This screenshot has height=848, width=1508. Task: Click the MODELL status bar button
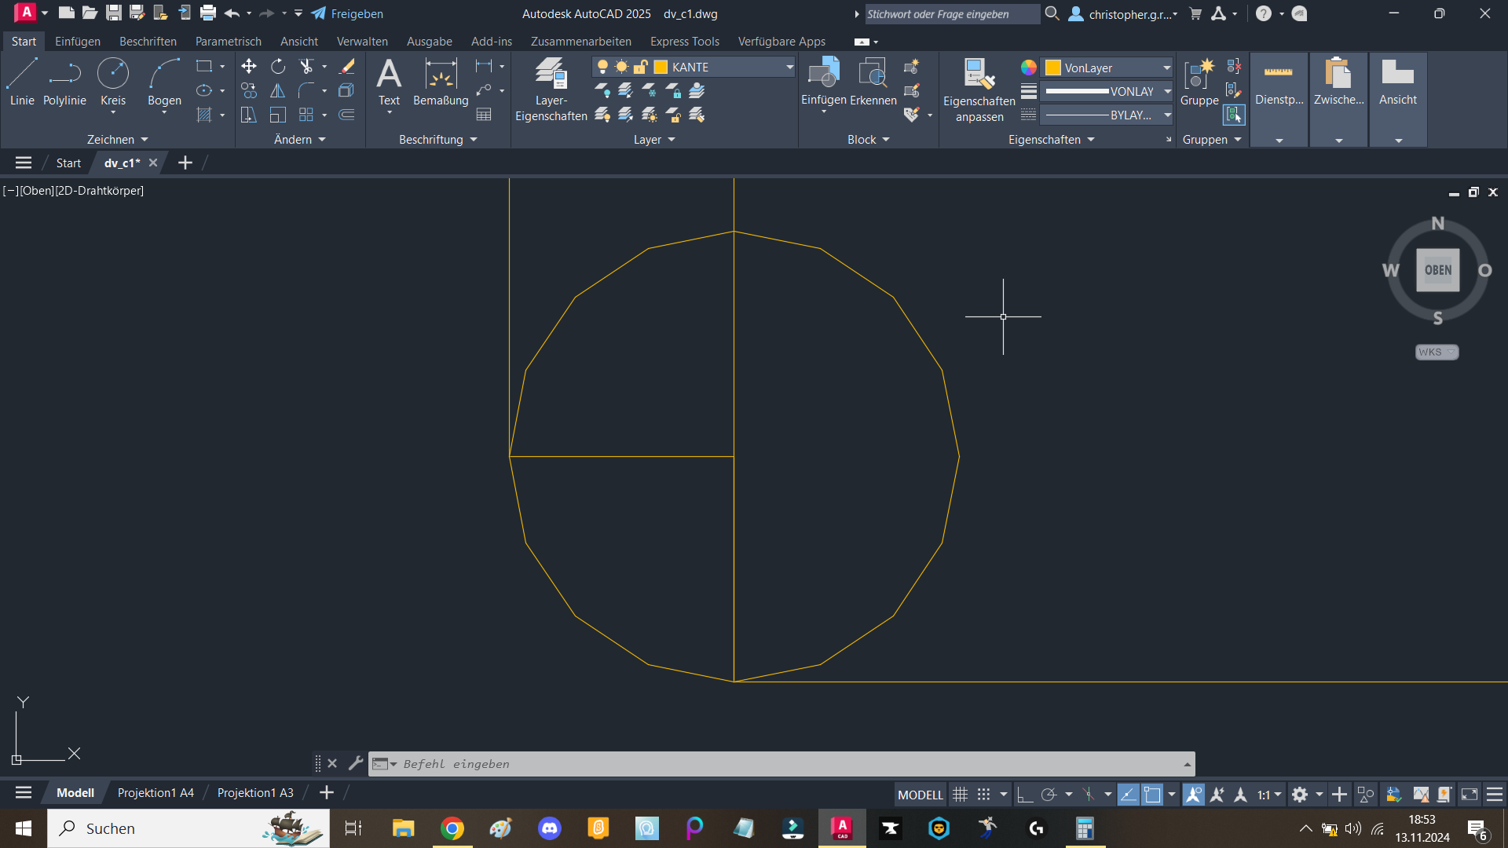pos(920,795)
